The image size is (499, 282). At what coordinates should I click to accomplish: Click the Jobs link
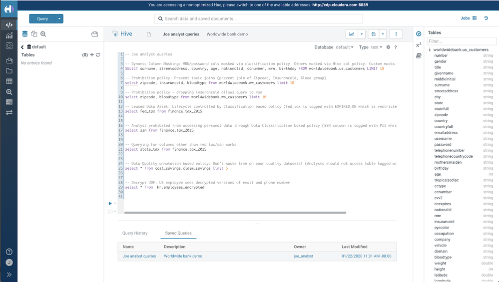coord(465,18)
